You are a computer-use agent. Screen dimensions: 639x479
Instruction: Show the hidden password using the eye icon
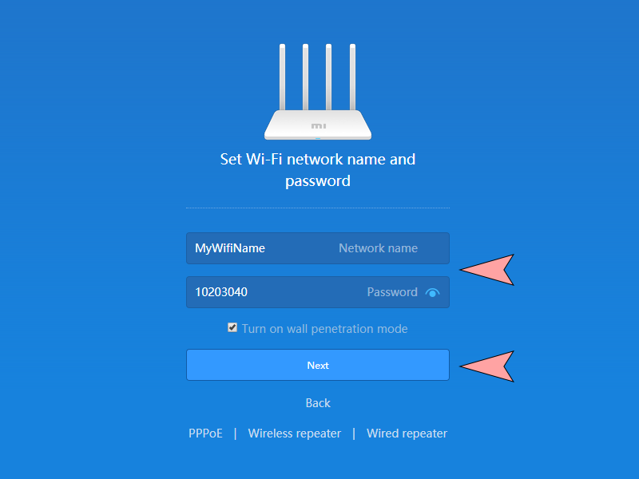[x=432, y=292]
